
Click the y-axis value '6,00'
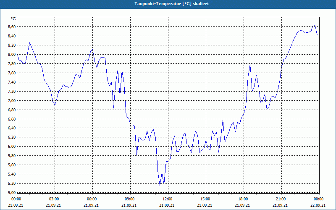click(12, 147)
